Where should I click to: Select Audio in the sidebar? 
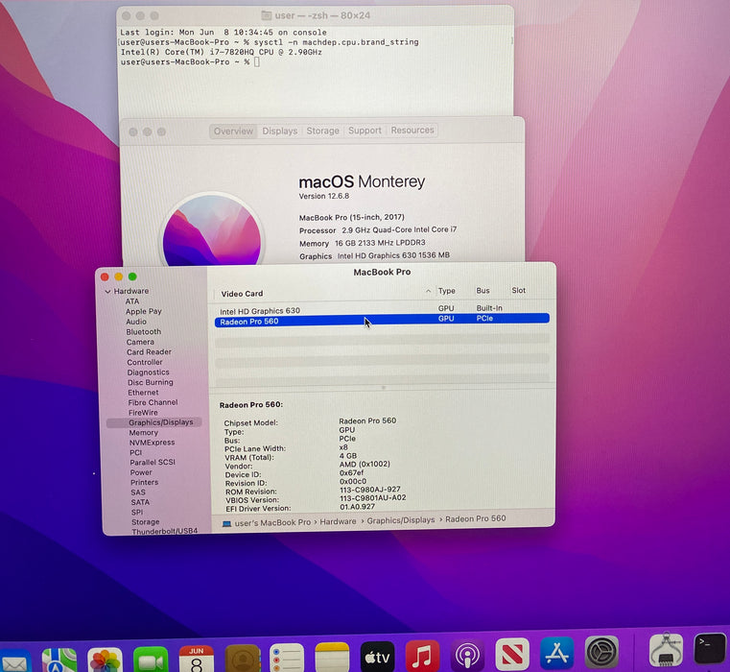point(136,322)
